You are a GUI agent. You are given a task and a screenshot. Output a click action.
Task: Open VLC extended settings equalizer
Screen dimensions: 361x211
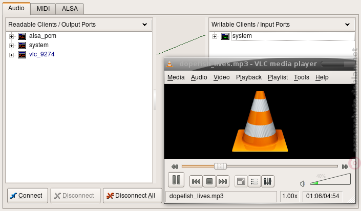pyautogui.click(x=267, y=181)
